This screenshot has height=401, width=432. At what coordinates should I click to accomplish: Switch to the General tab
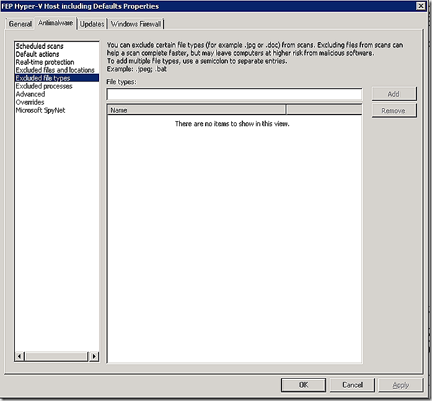coord(20,24)
